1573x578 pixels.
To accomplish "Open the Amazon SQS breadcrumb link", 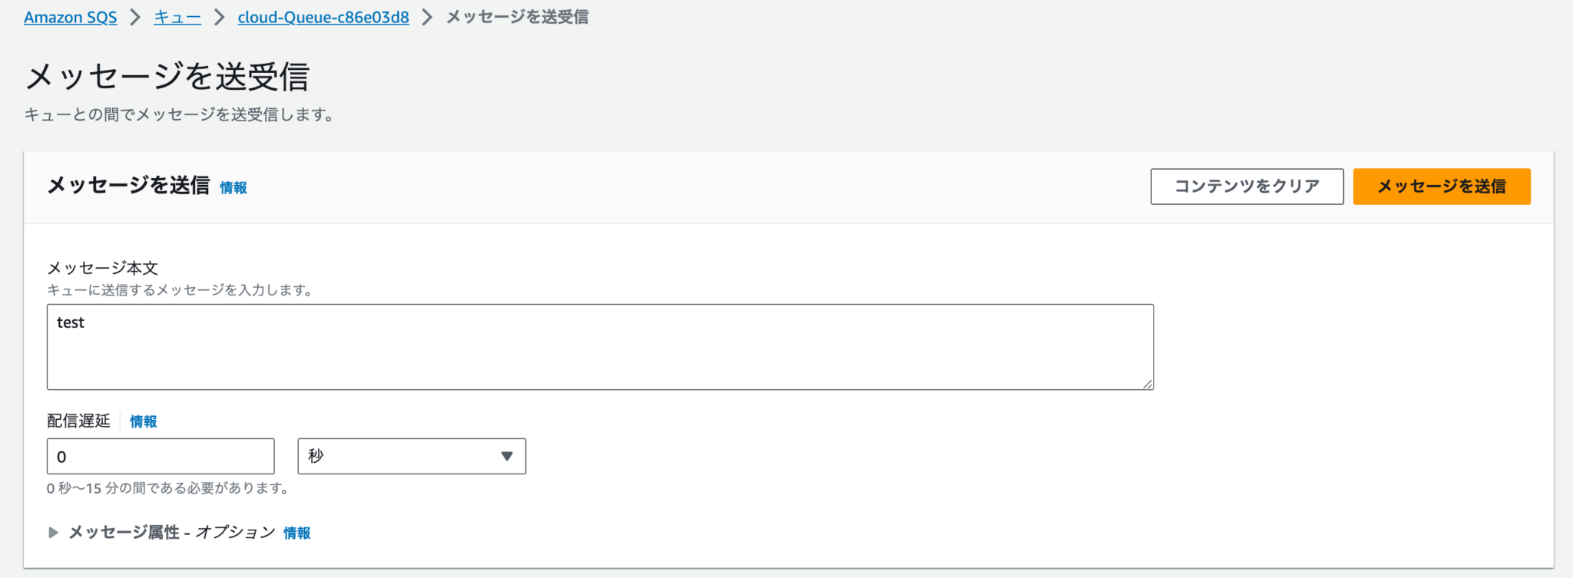I will coord(70,17).
